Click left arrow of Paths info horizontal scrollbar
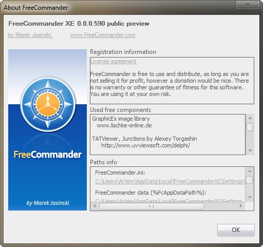 (x=95, y=206)
